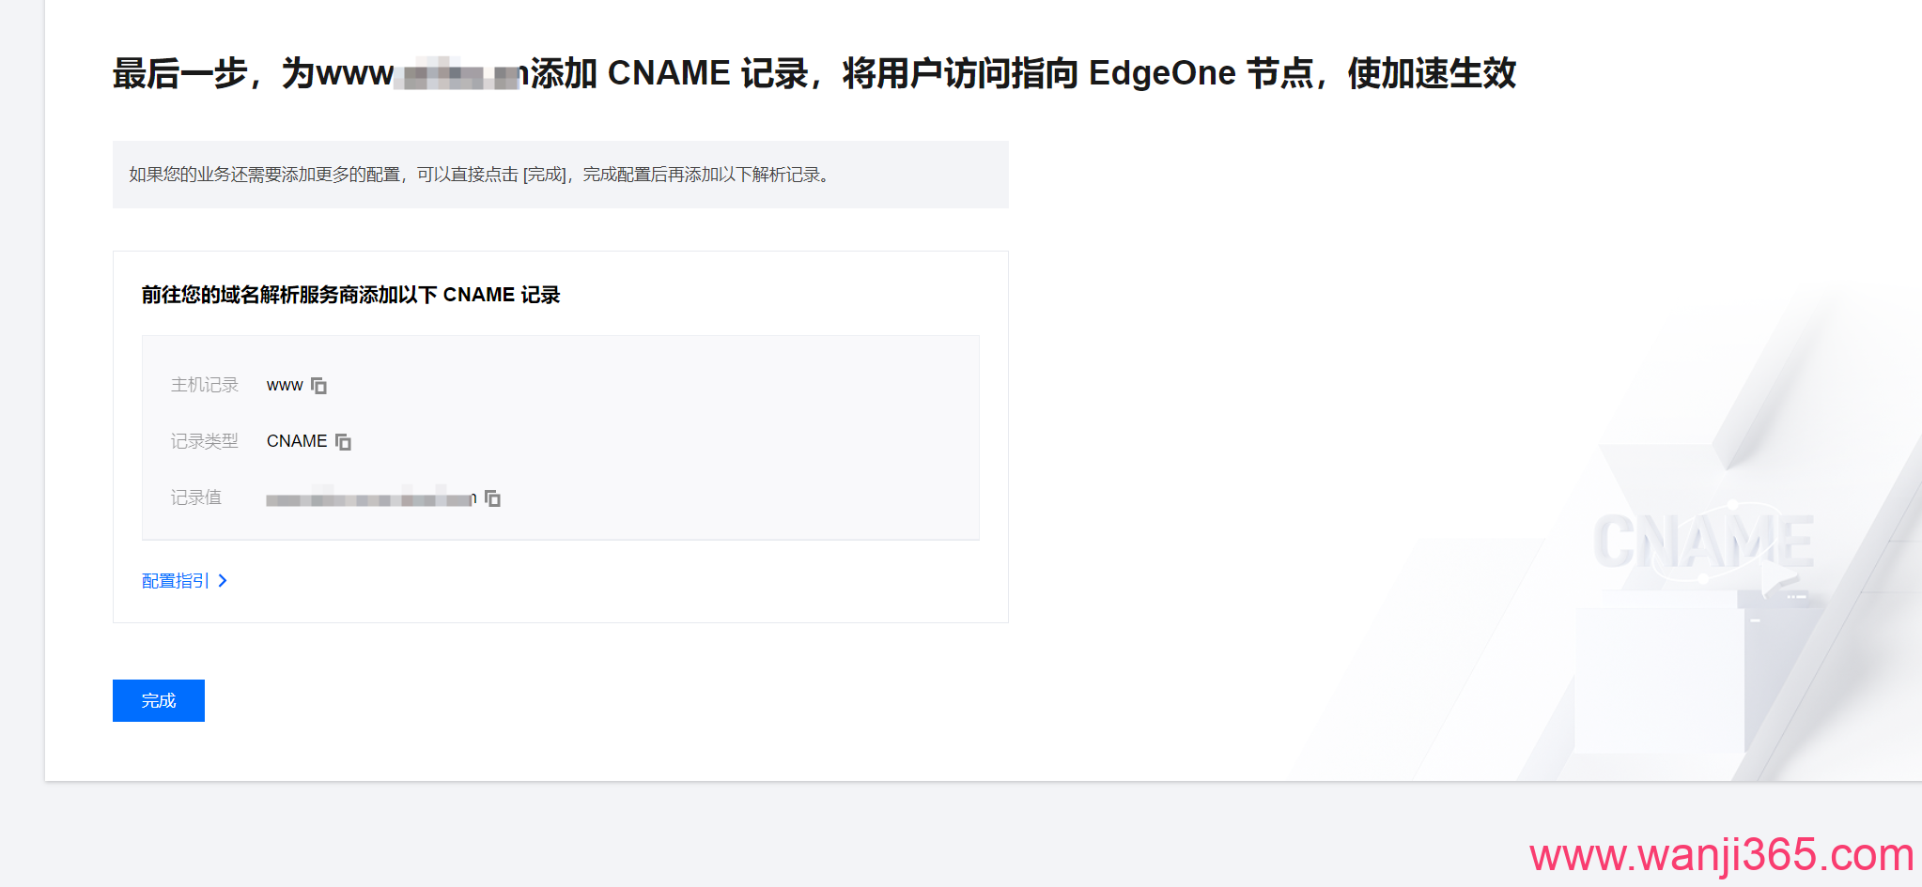
Task: Click the chevron arrow beside 配置指引
Action: point(223,581)
